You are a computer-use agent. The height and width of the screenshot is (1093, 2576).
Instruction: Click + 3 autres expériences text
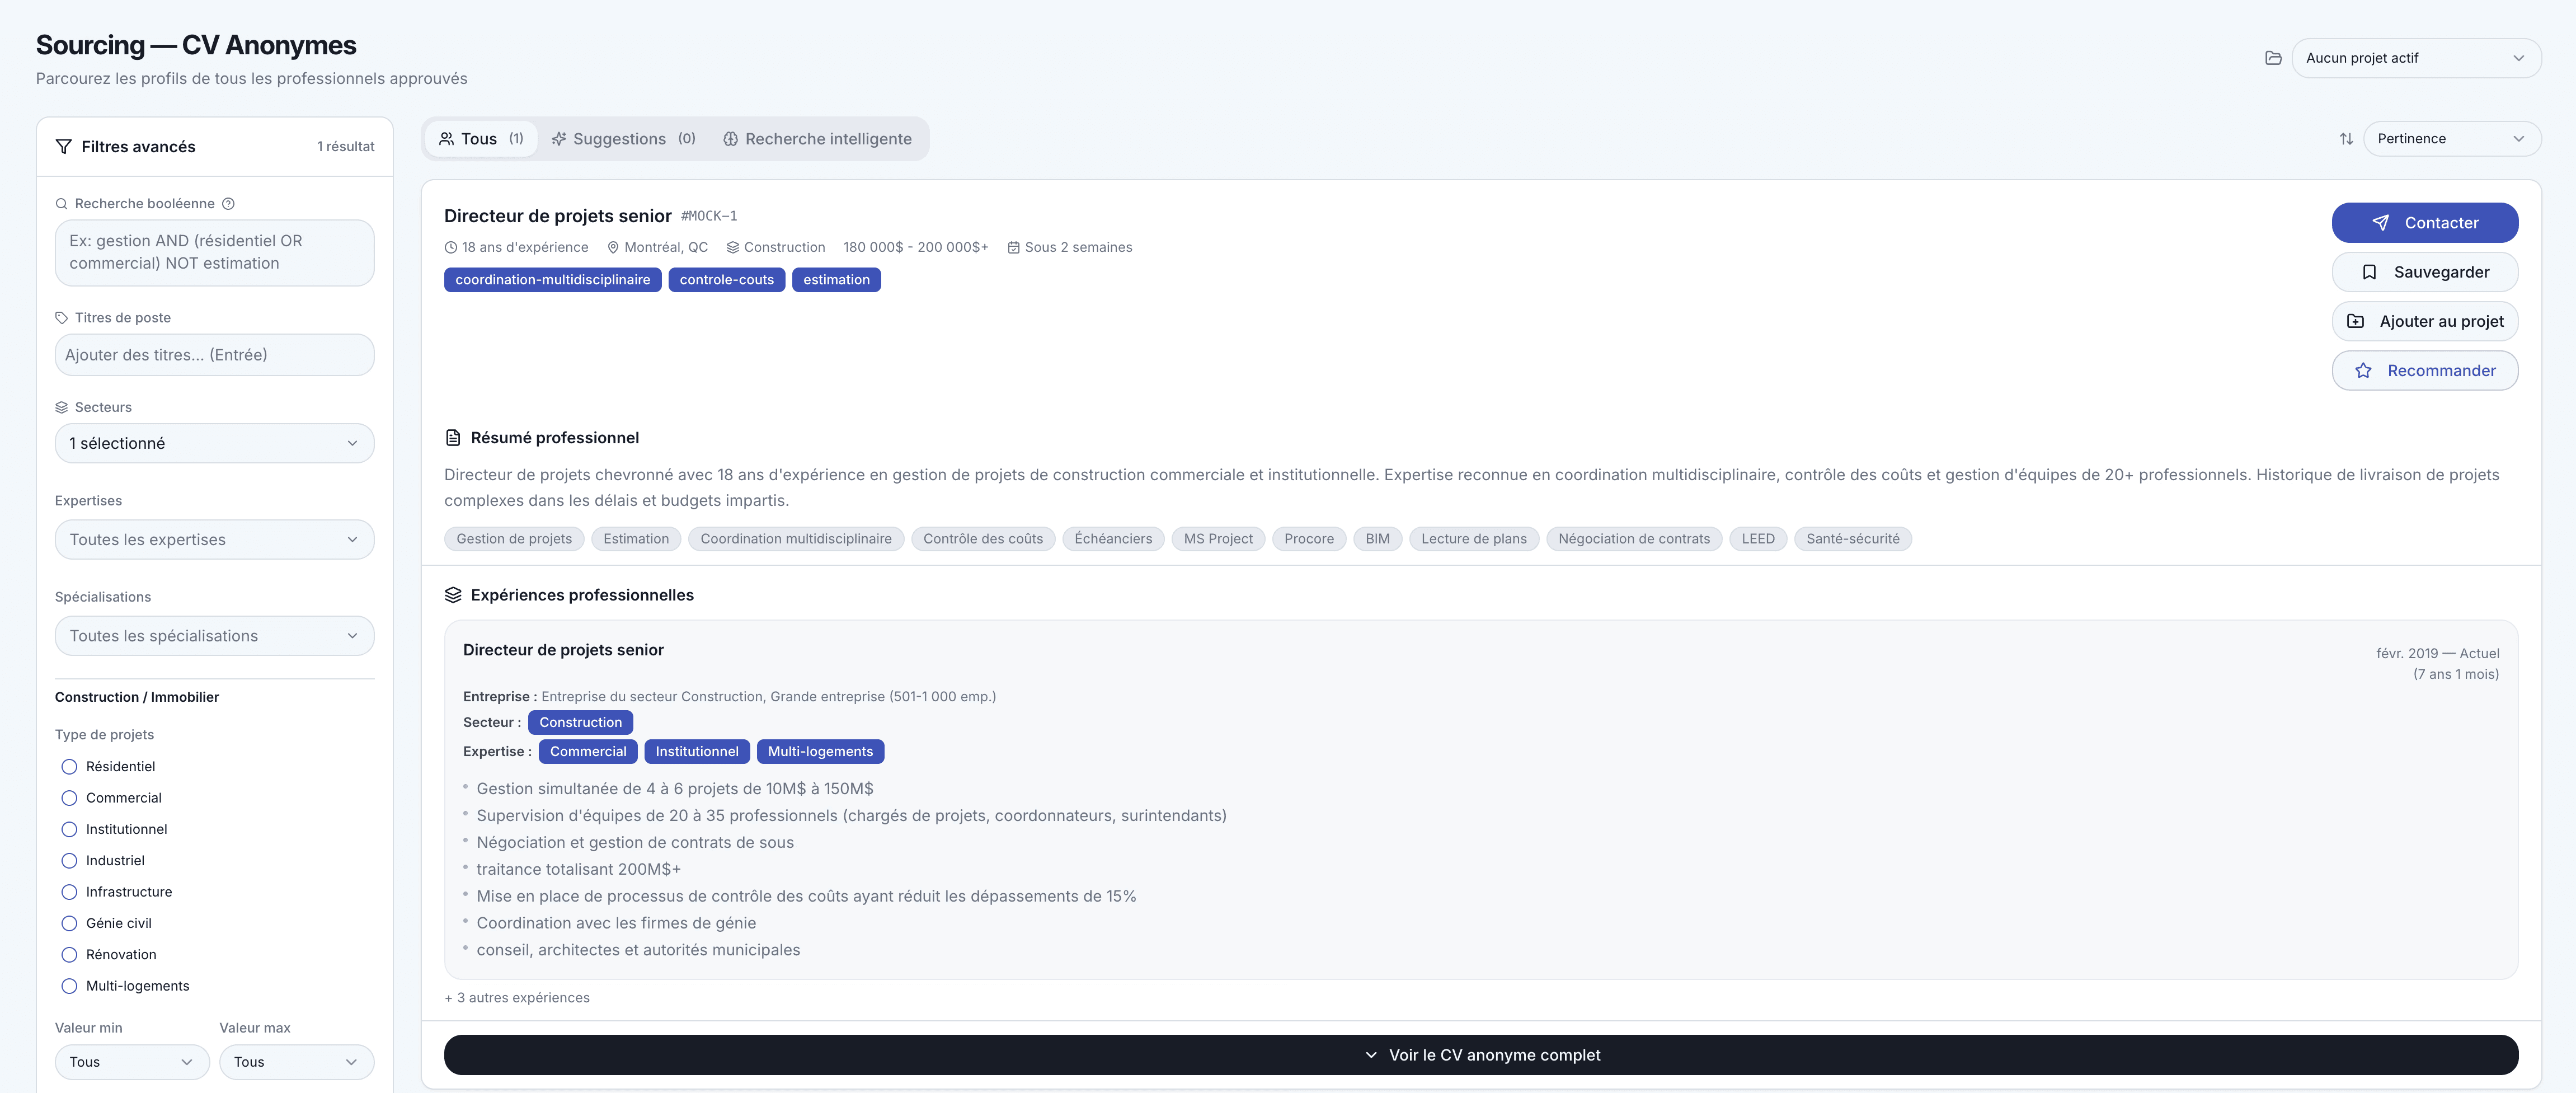[x=517, y=998]
